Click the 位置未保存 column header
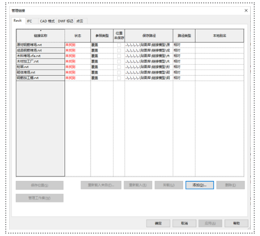 119,36
